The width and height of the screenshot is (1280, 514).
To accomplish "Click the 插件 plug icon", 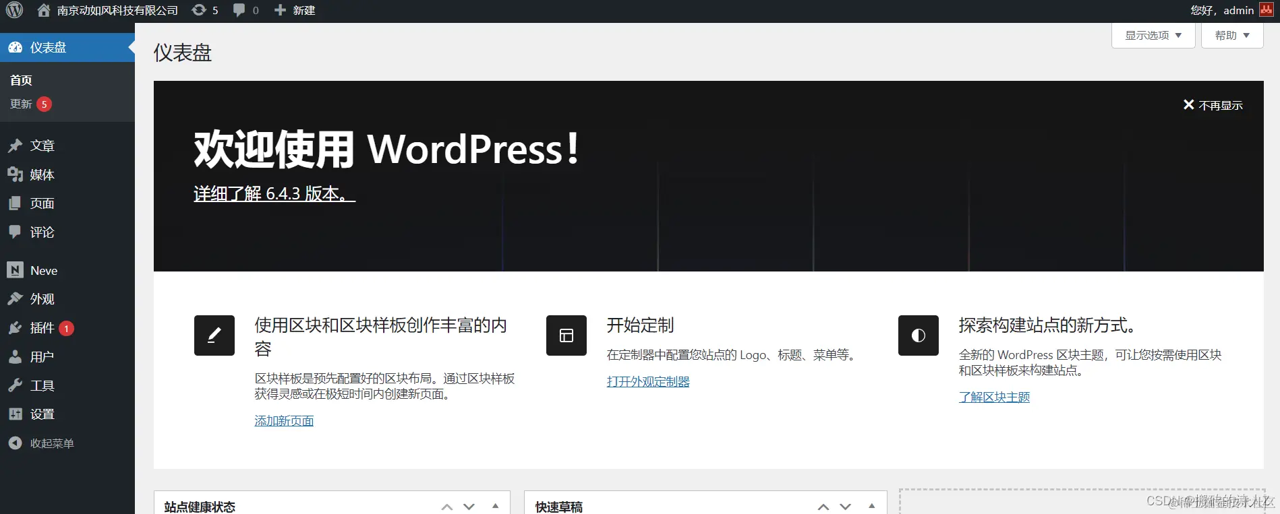I will pos(15,327).
